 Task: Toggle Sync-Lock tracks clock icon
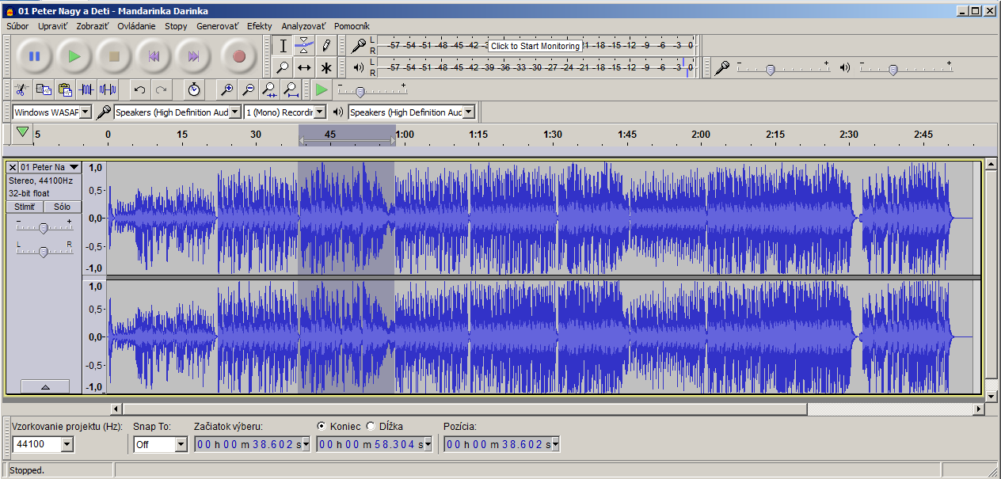[x=194, y=89]
